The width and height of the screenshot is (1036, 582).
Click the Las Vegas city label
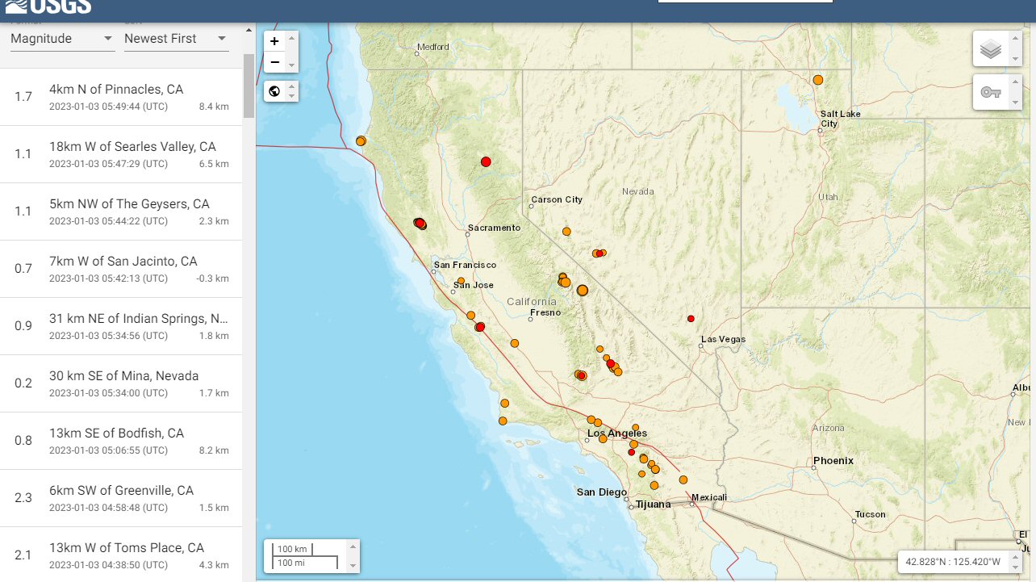[724, 339]
